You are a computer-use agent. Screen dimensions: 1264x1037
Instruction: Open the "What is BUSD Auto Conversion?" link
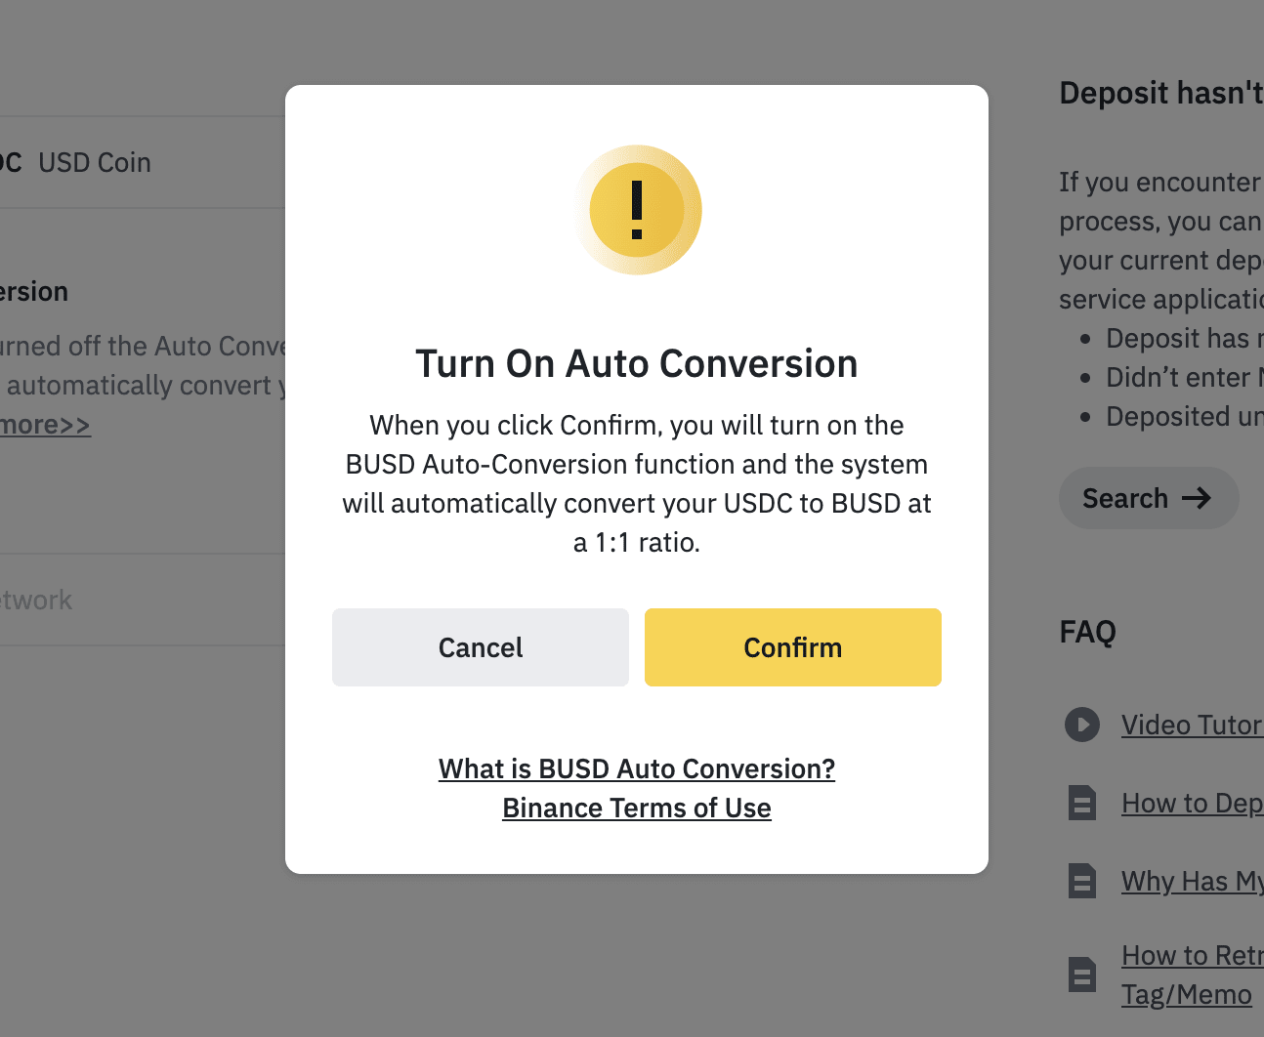pyautogui.click(x=637, y=769)
